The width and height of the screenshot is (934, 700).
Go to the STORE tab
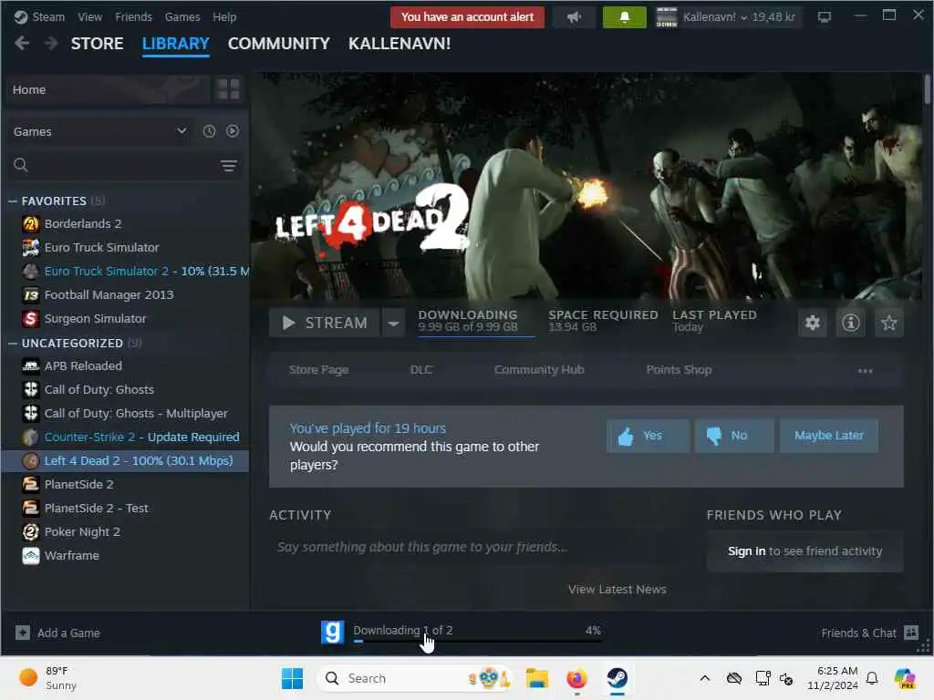pos(97,44)
